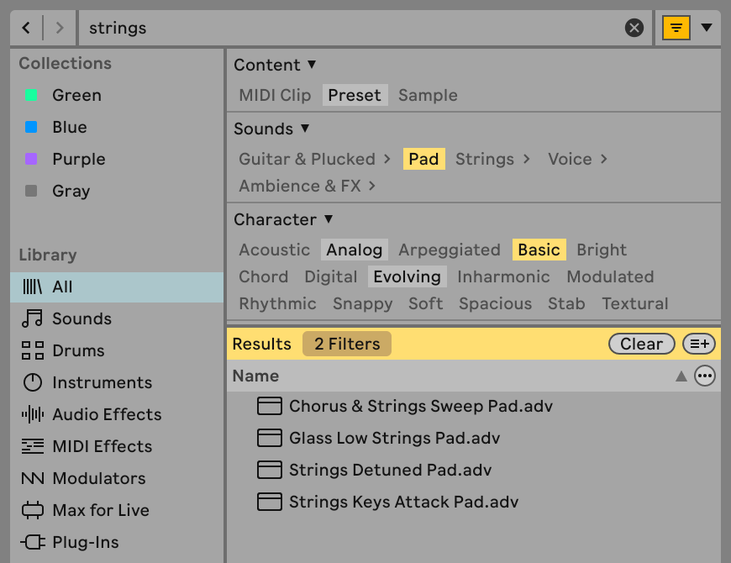Select the Glass Low Strings Pad preset
The height and width of the screenshot is (563, 731).
[x=393, y=438]
